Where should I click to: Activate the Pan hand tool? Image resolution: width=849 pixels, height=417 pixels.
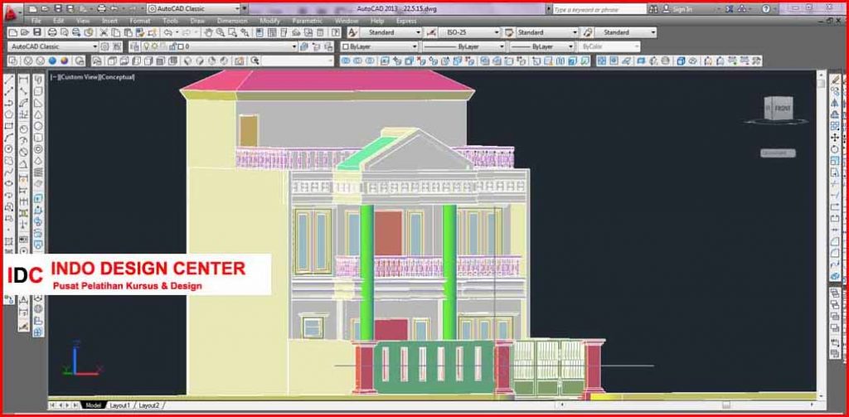(x=208, y=32)
